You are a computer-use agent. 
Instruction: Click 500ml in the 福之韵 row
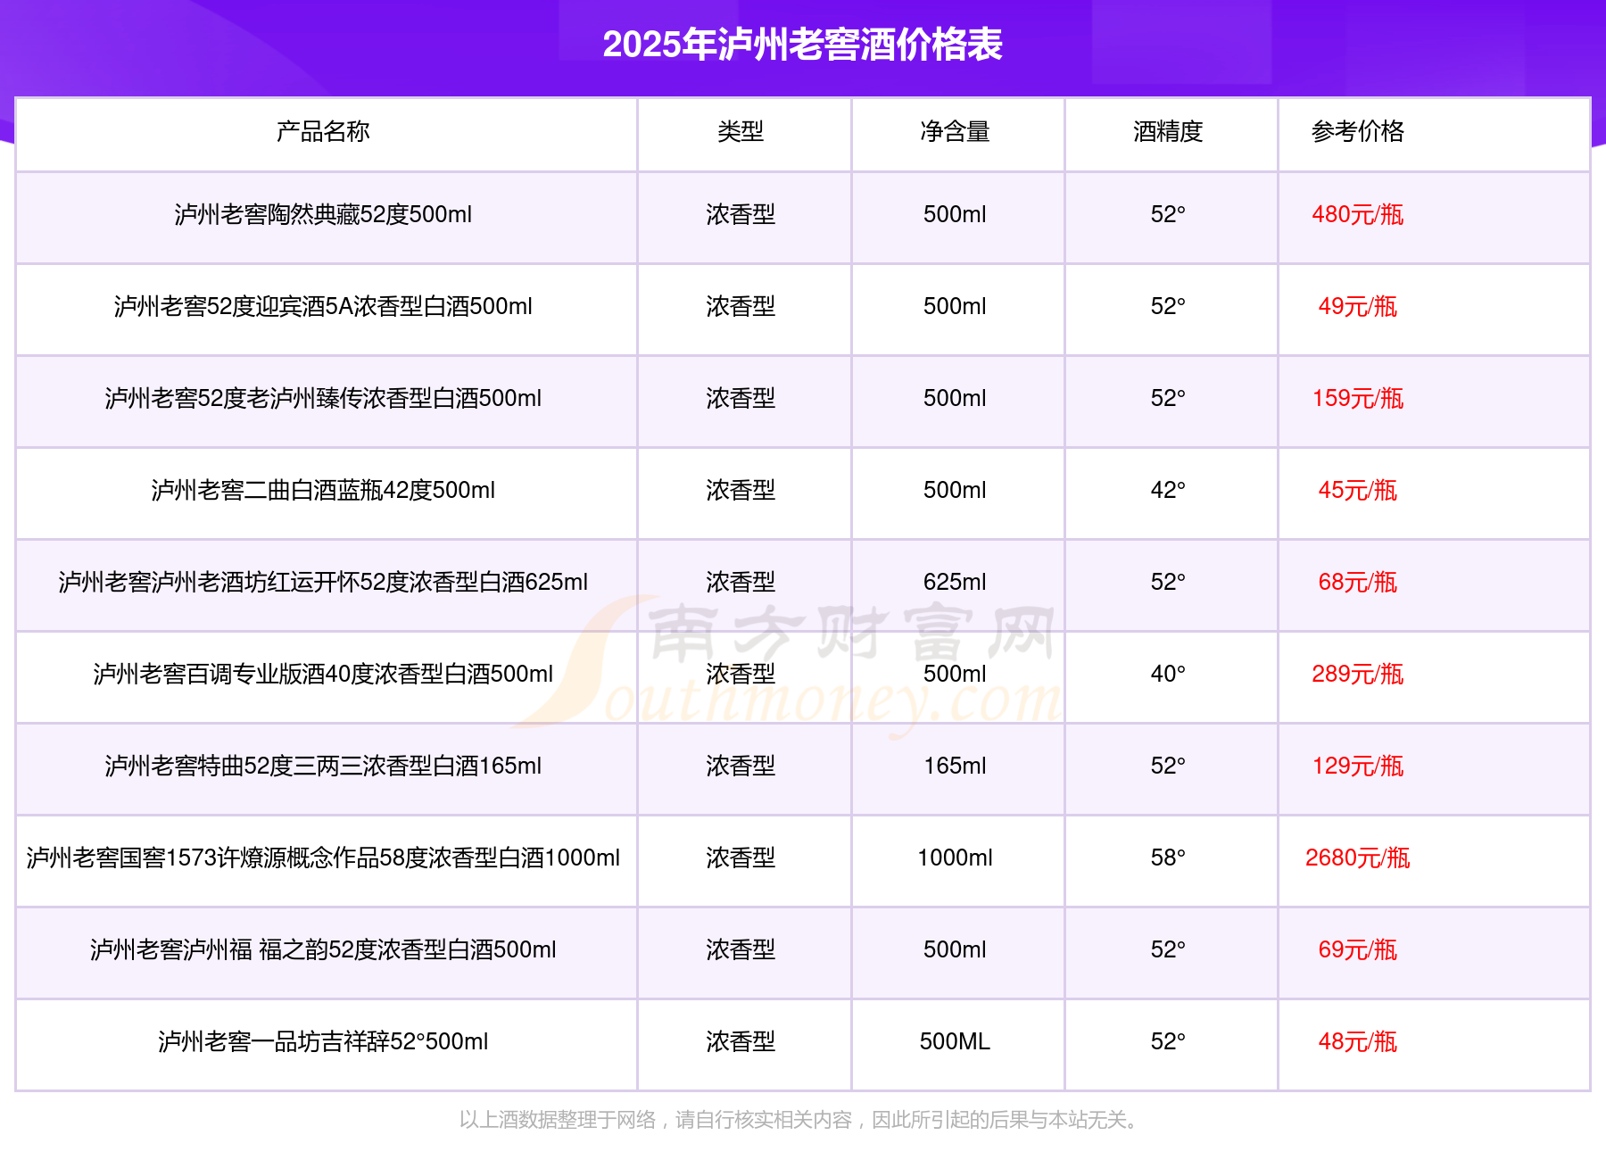tap(955, 949)
